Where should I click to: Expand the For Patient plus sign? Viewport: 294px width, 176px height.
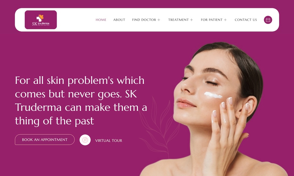(x=225, y=20)
